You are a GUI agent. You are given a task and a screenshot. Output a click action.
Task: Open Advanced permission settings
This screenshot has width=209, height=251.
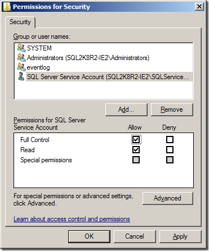[x=167, y=198]
